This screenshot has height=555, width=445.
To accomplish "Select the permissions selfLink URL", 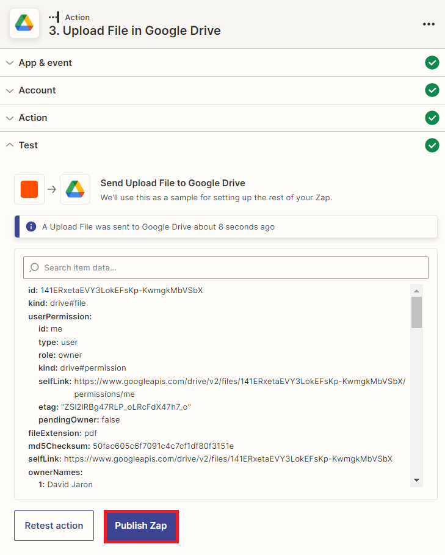I will click(232, 381).
